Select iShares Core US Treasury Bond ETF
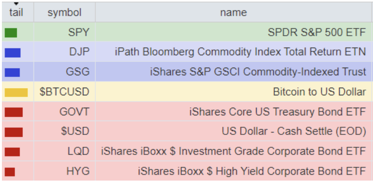The image size is (373, 182). tap(278, 111)
